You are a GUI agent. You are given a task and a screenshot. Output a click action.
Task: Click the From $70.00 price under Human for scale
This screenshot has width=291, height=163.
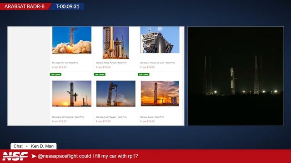tap(147, 67)
